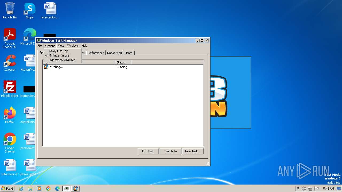The width and height of the screenshot is (342, 192).
Task: Open the Recycle Bin desktop icon
Action: tap(10, 11)
